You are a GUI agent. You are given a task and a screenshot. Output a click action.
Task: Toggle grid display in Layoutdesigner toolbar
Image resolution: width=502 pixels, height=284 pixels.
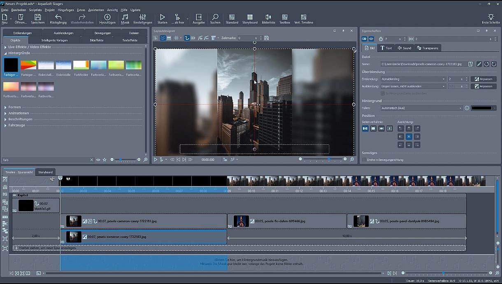(x=176, y=38)
